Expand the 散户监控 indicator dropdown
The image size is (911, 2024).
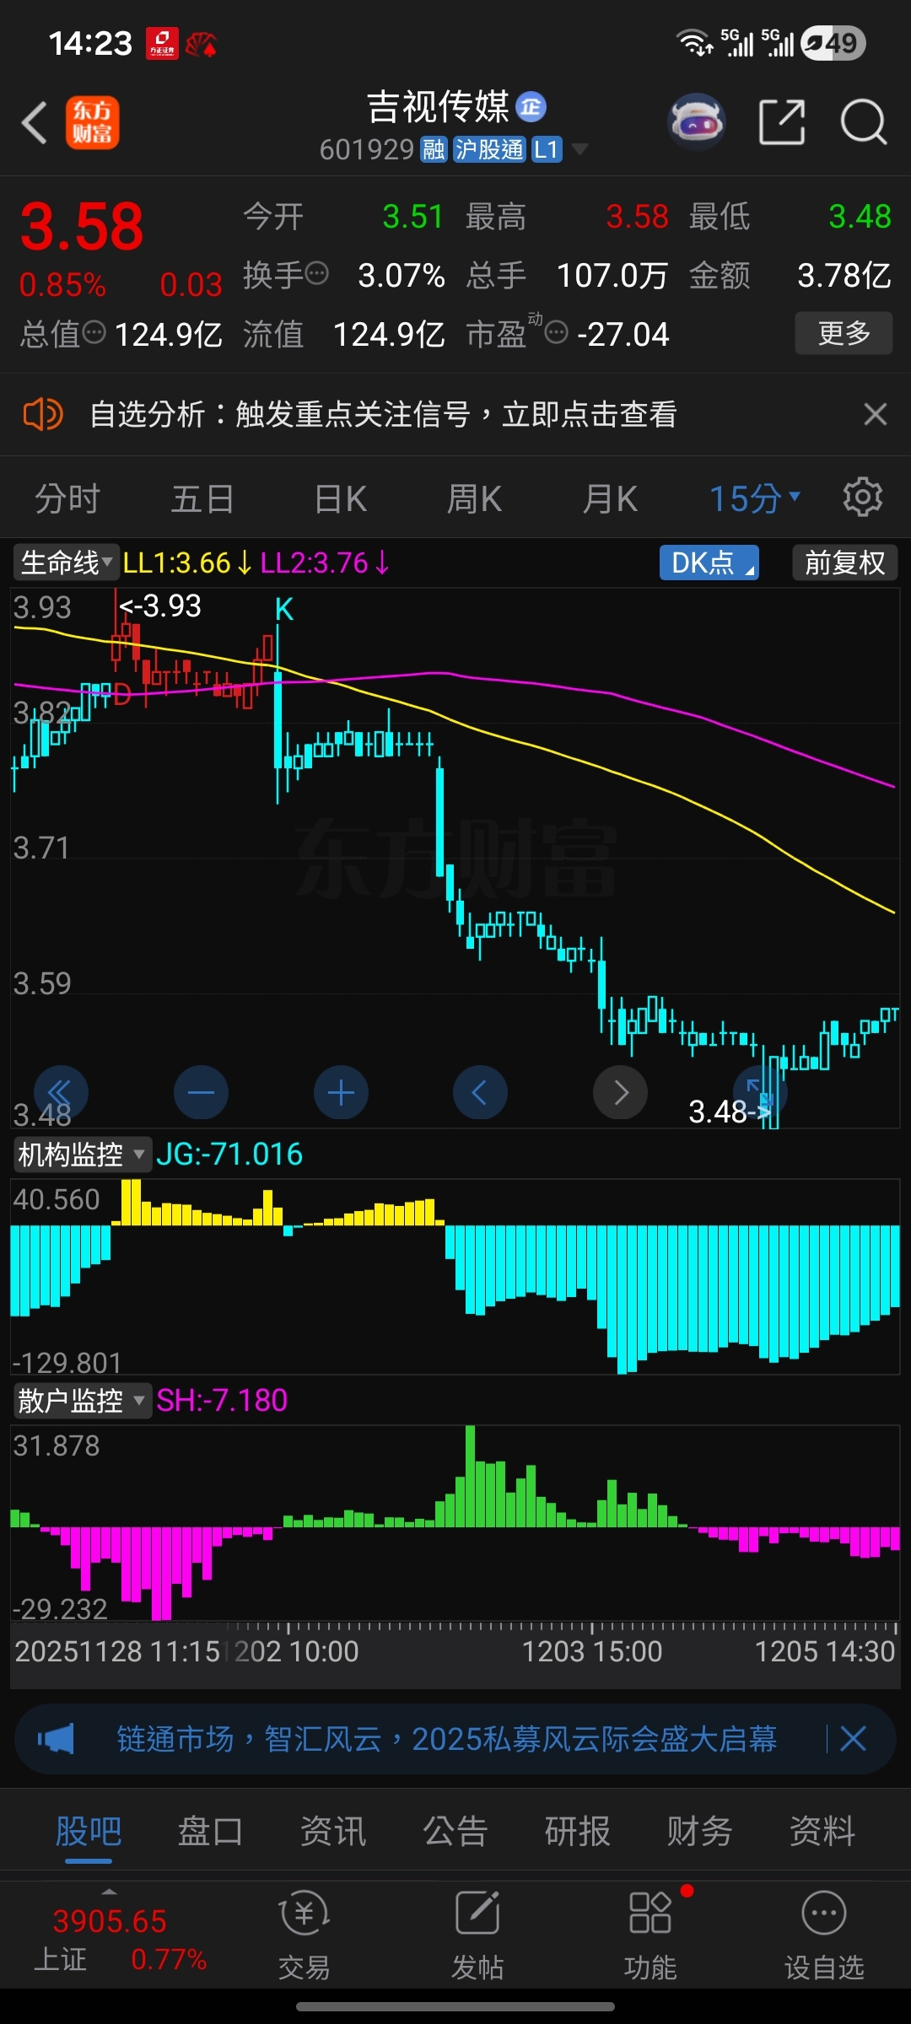tap(81, 1400)
